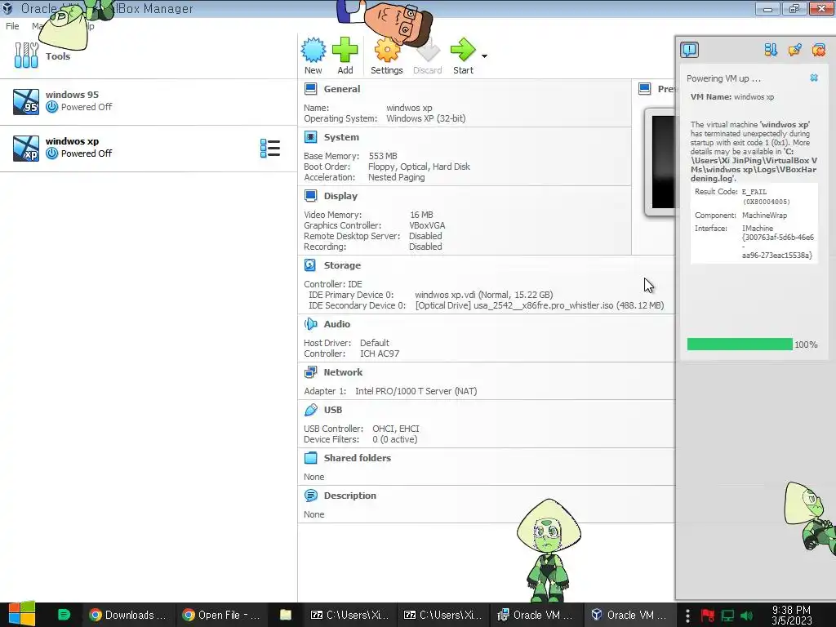836x627 pixels.
Task: Click the sort notifications order icon
Action: (771, 50)
